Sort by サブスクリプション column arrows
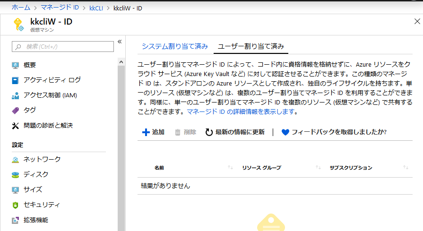423x231 pixels. pyautogui.click(x=406, y=167)
